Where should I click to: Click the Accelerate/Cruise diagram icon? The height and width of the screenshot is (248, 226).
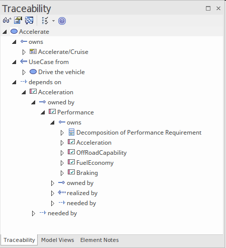(x=33, y=51)
